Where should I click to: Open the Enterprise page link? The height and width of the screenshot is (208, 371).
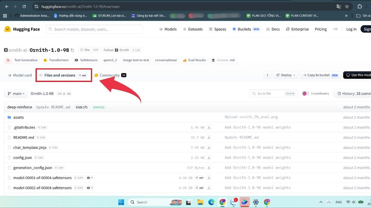click(x=297, y=29)
